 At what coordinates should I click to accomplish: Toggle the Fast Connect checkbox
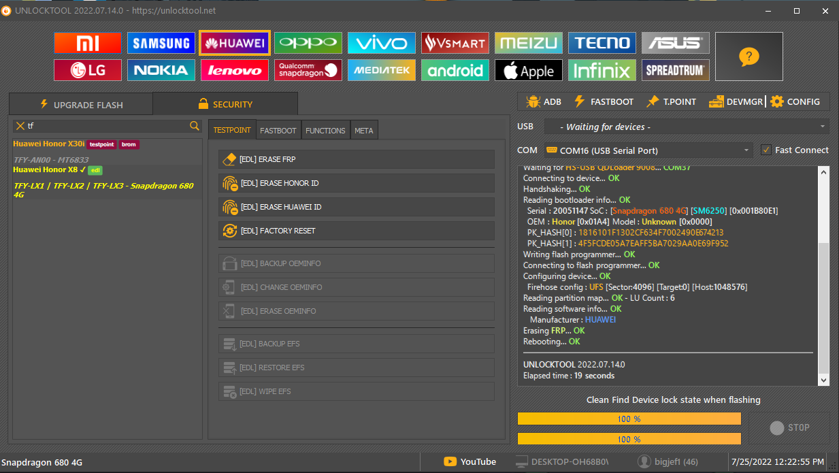pyautogui.click(x=766, y=150)
